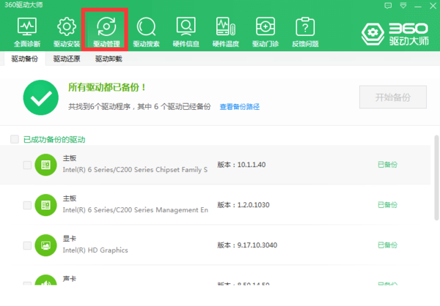Open 驱动安装 driver install gear icon
The height and width of the screenshot is (306, 440).
coord(67,29)
